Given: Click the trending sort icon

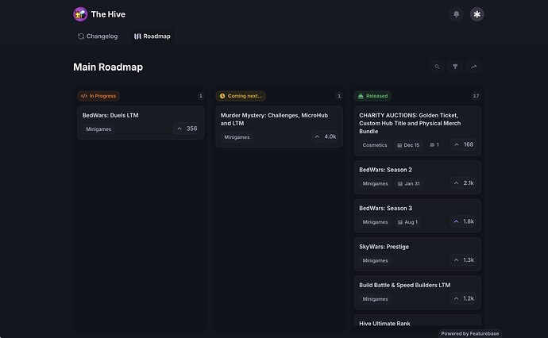Looking at the screenshot, I should (473, 67).
